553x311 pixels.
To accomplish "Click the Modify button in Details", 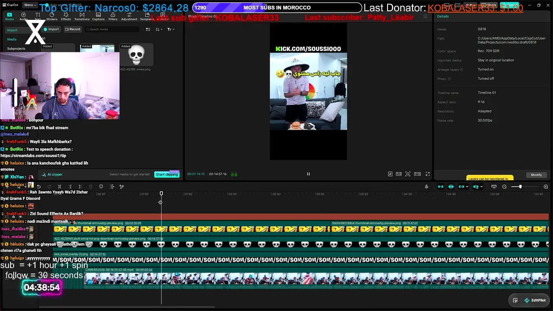I will (536, 175).
